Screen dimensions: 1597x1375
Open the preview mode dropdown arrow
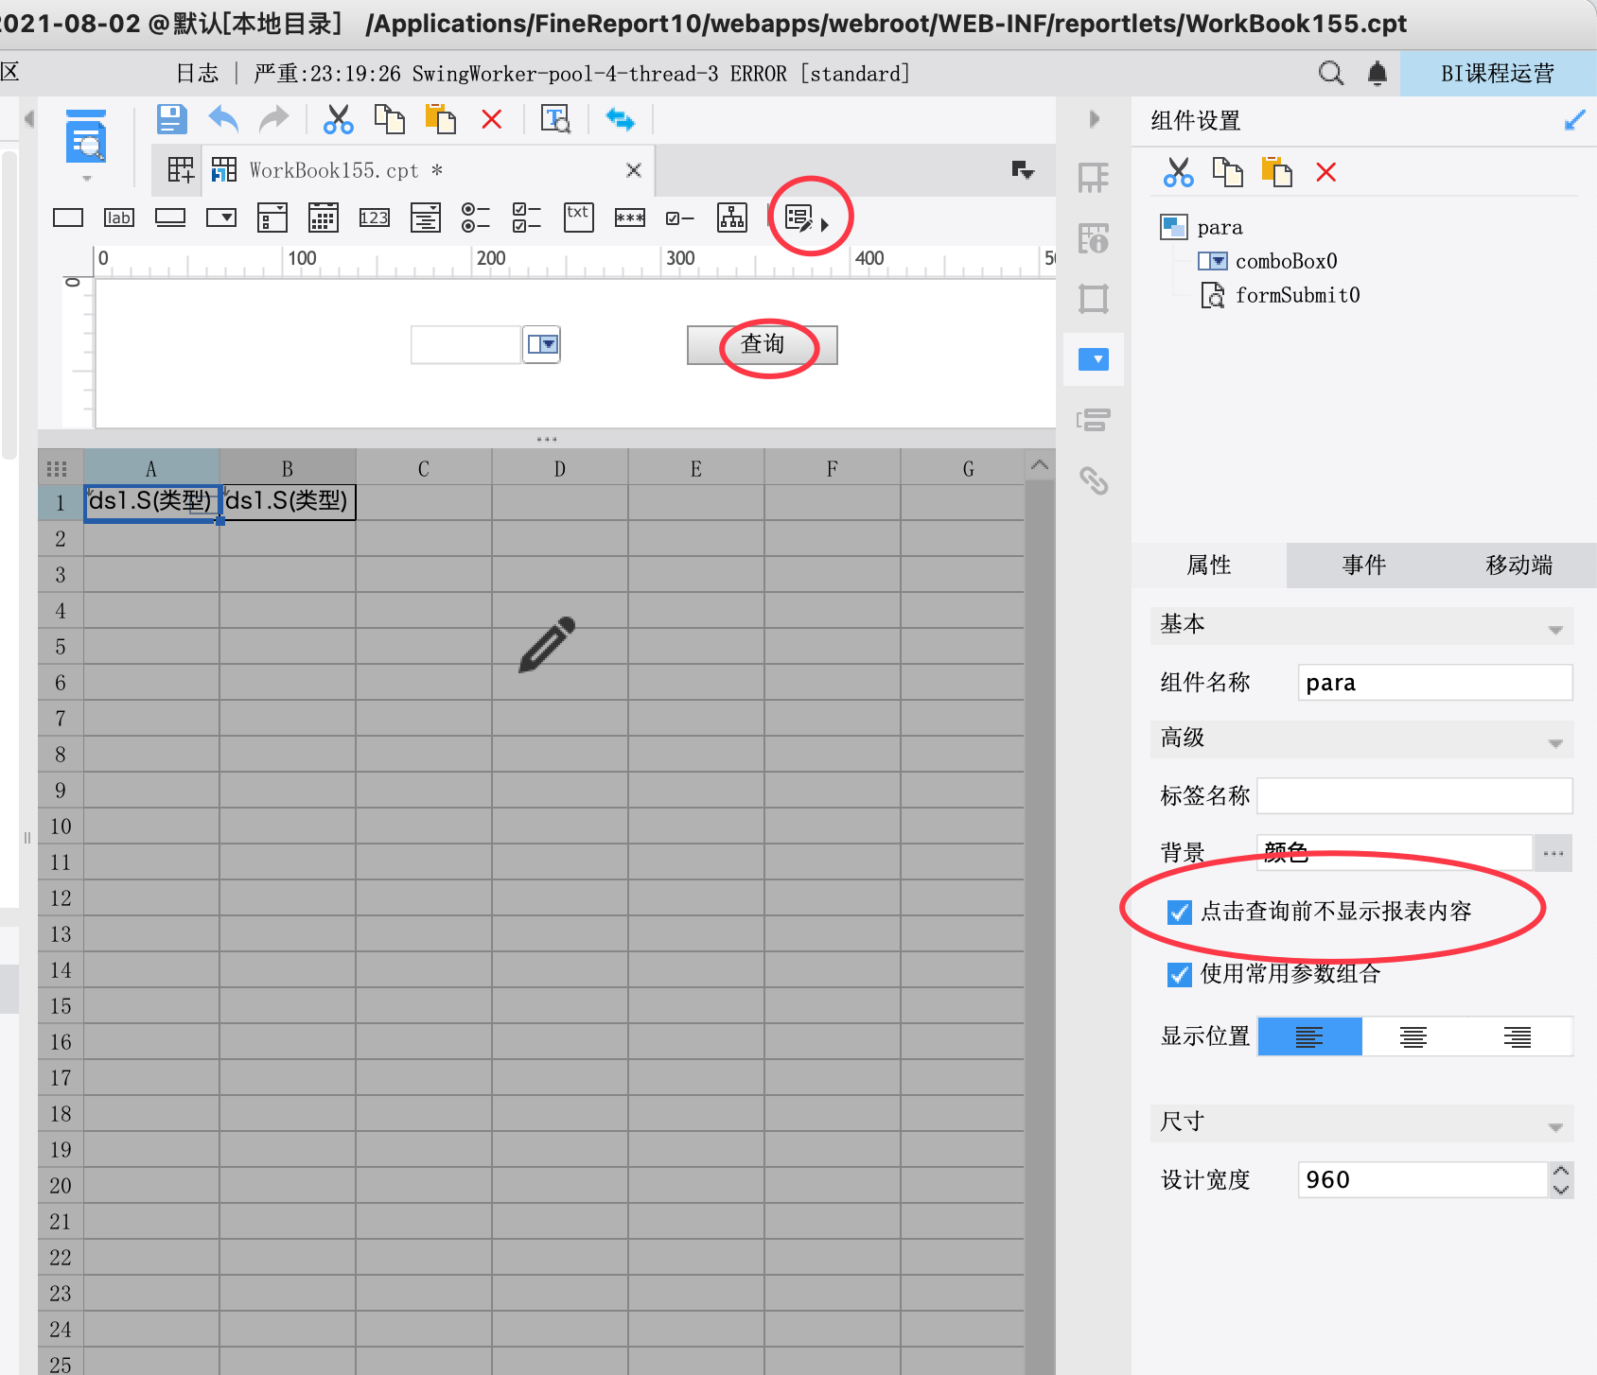pos(86,178)
